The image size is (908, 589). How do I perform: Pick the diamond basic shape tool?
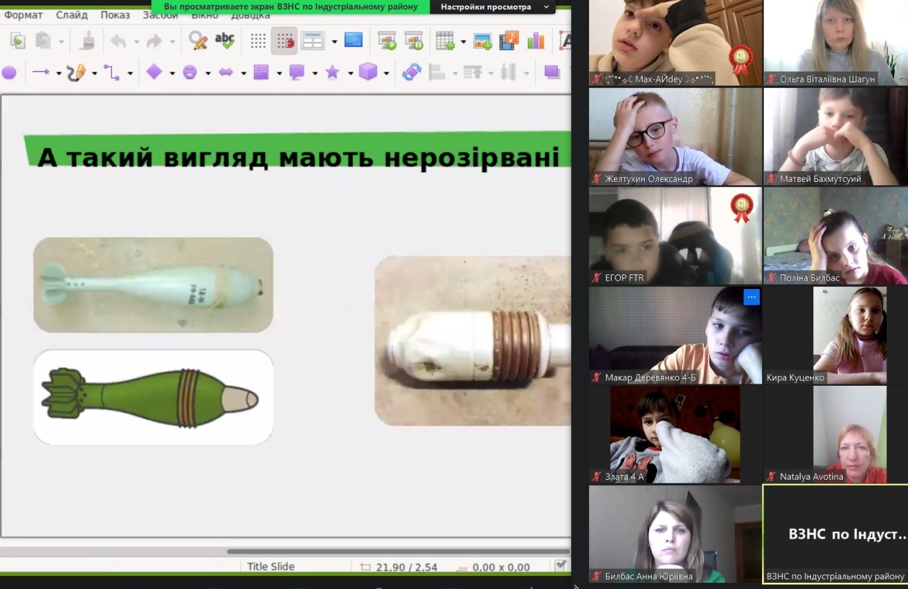tap(154, 73)
